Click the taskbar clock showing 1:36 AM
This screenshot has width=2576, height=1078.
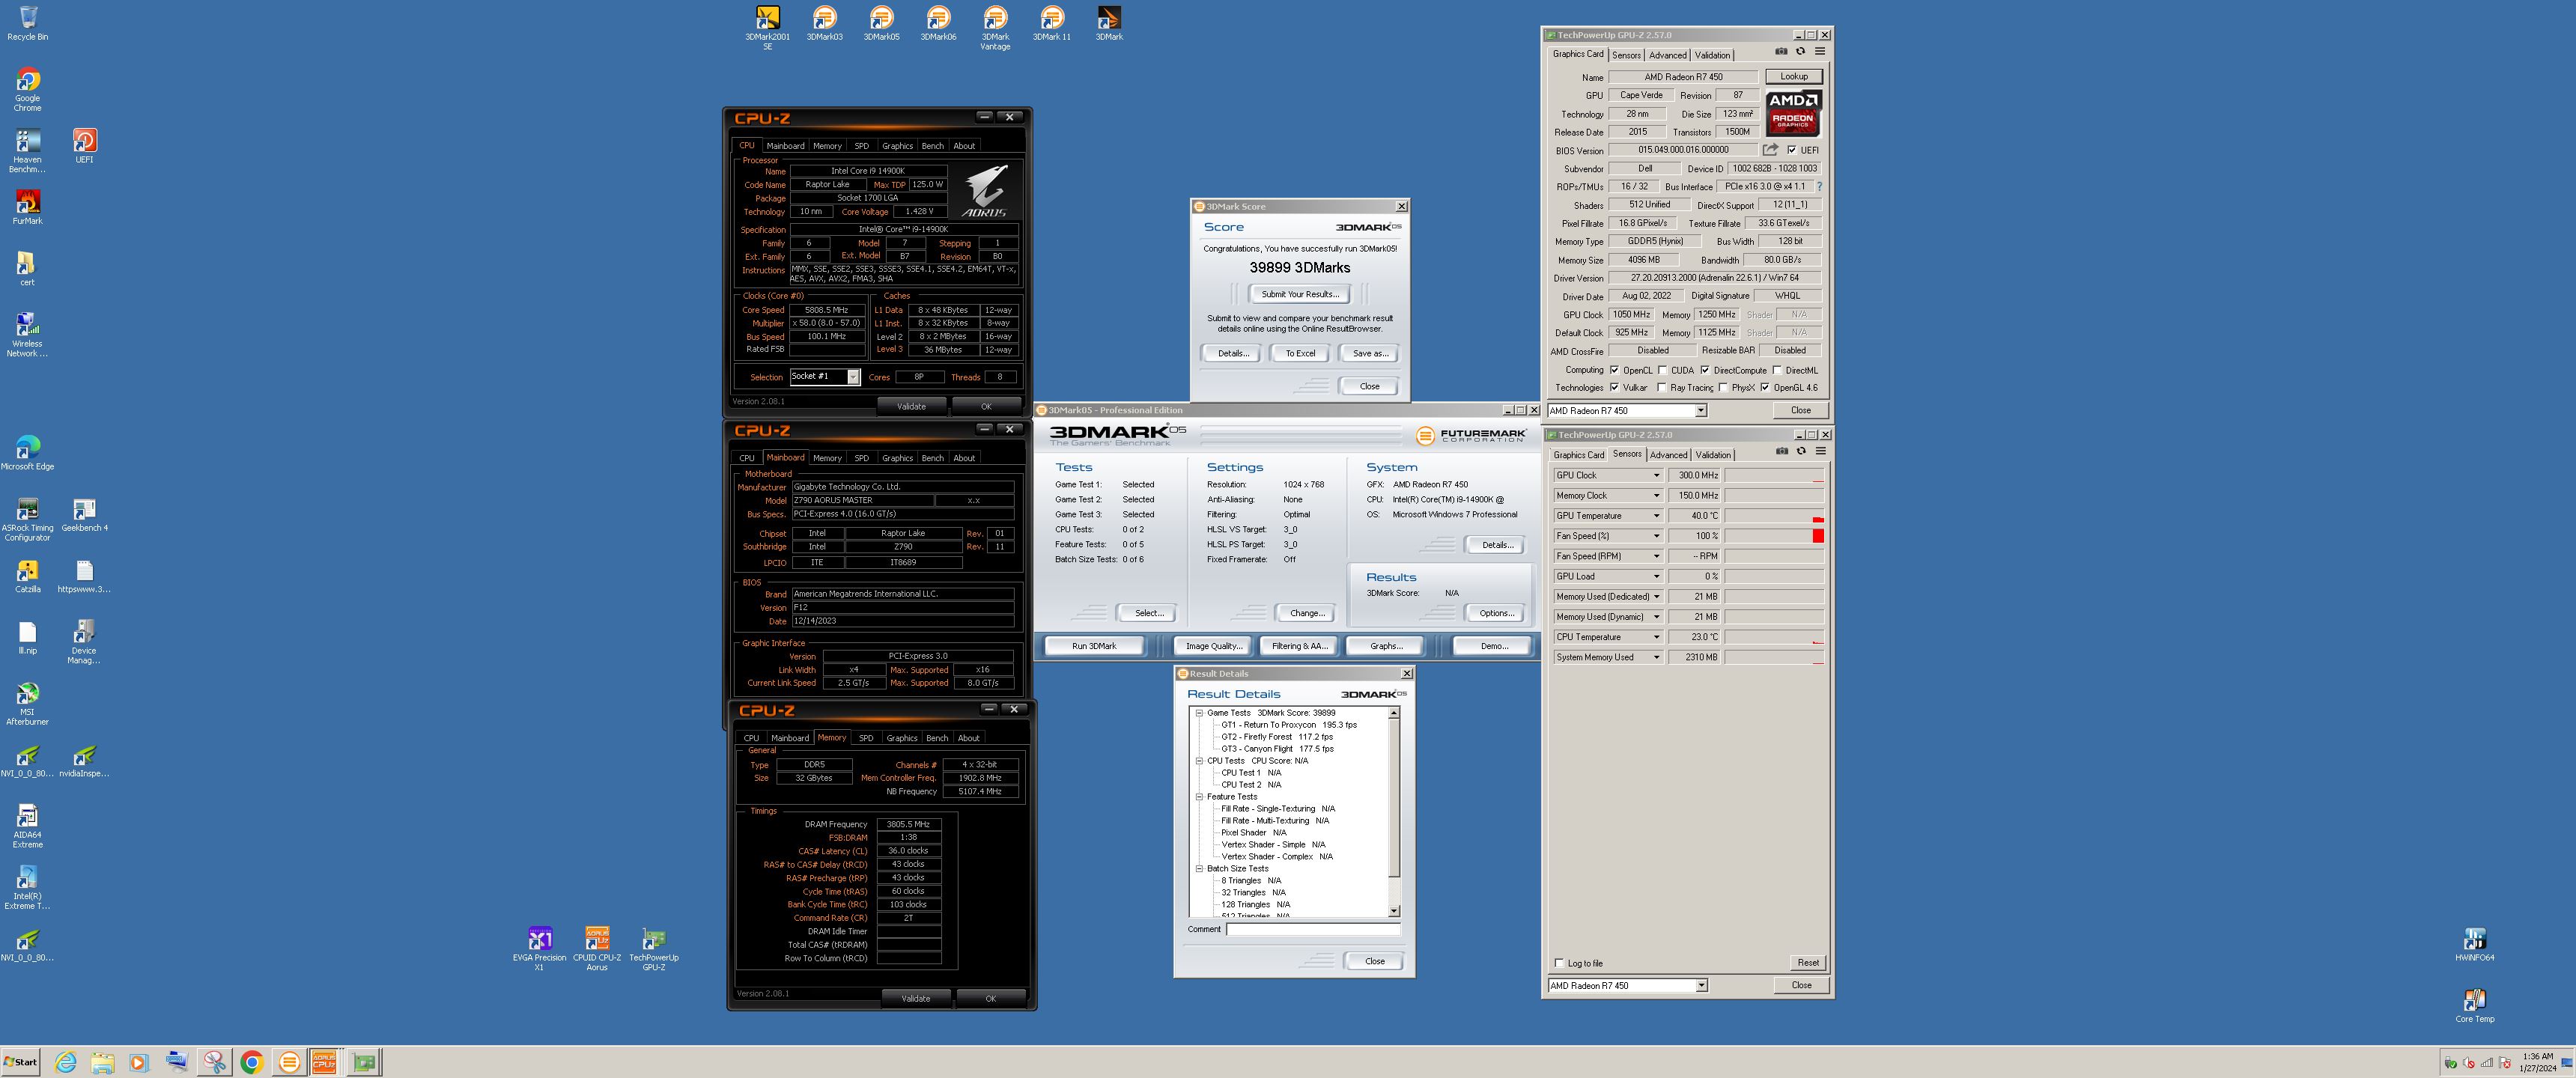coord(2538,1063)
